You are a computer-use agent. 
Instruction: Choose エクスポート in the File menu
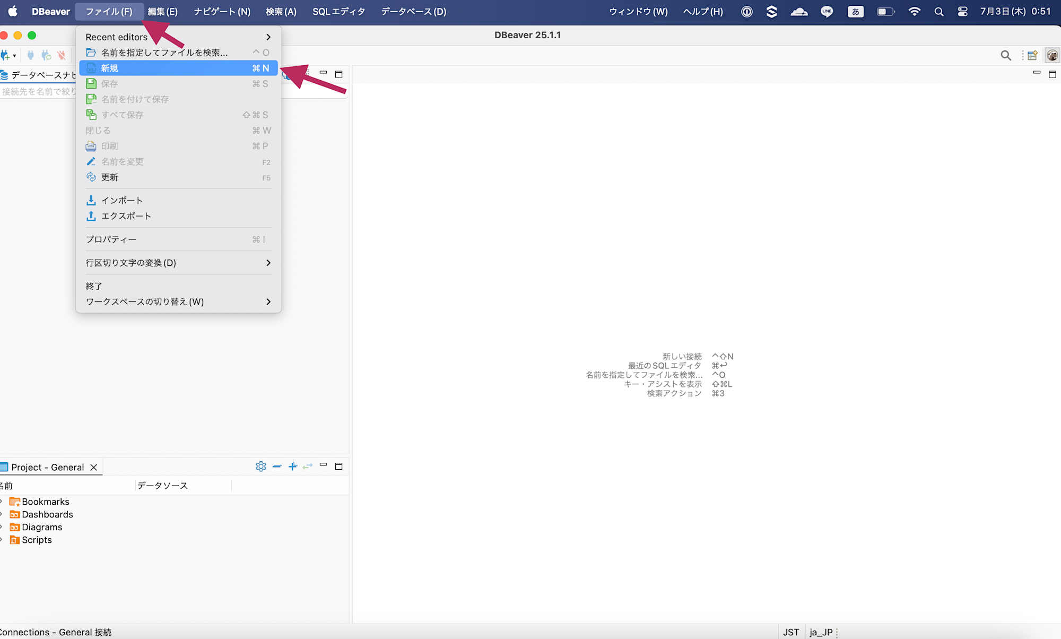coord(178,216)
